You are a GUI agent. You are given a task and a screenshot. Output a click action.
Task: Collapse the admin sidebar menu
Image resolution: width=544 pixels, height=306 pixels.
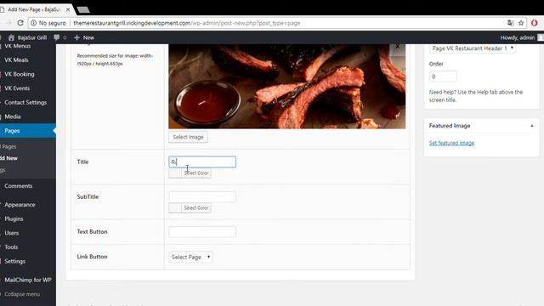pos(21,294)
